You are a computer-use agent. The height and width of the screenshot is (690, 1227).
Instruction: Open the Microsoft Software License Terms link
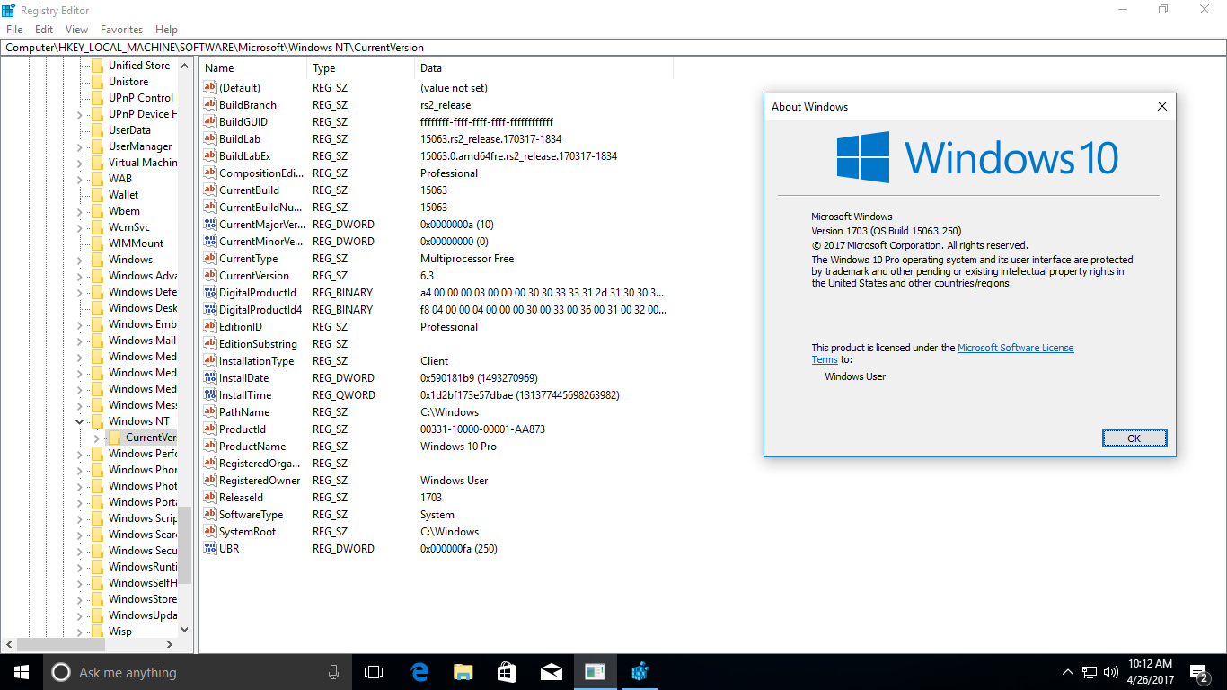1016,348
